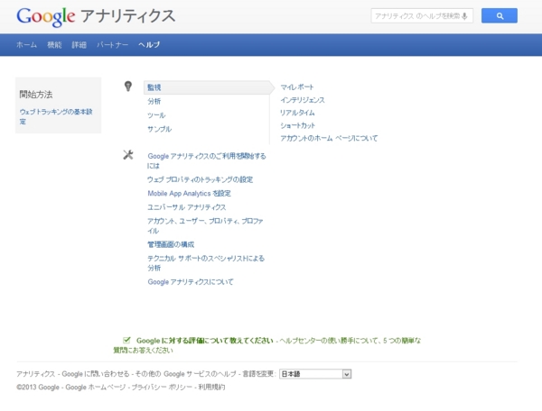Open ウェブ プロパティのトラッキングの設定 link
542x411 pixels.
click(x=201, y=179)
